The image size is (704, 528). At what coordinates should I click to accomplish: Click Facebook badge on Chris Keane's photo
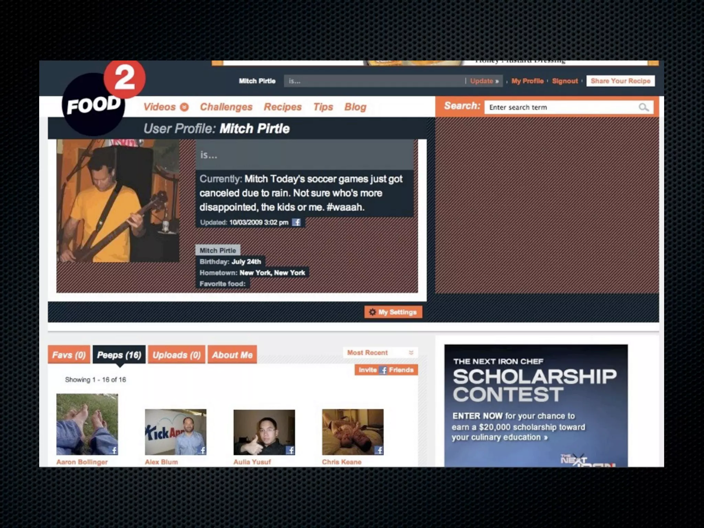[x=379, y=450]
